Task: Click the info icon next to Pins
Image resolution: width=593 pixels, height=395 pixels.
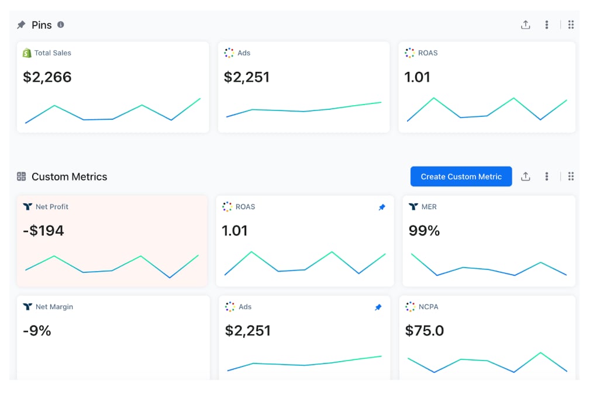Action: point(61,25)
